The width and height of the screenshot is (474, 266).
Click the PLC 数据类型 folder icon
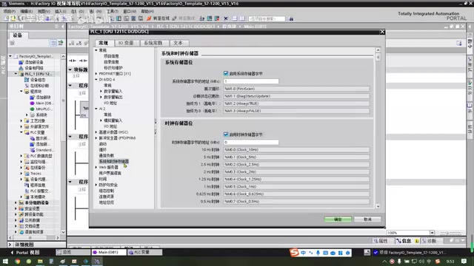(27, 156)
